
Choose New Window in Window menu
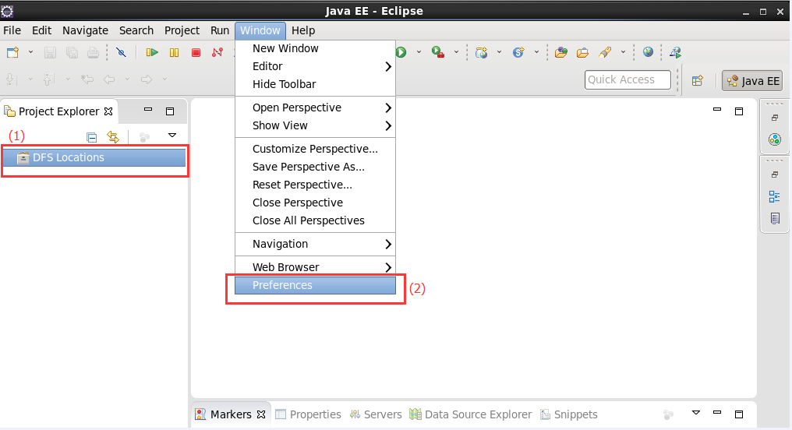point(315,48)
